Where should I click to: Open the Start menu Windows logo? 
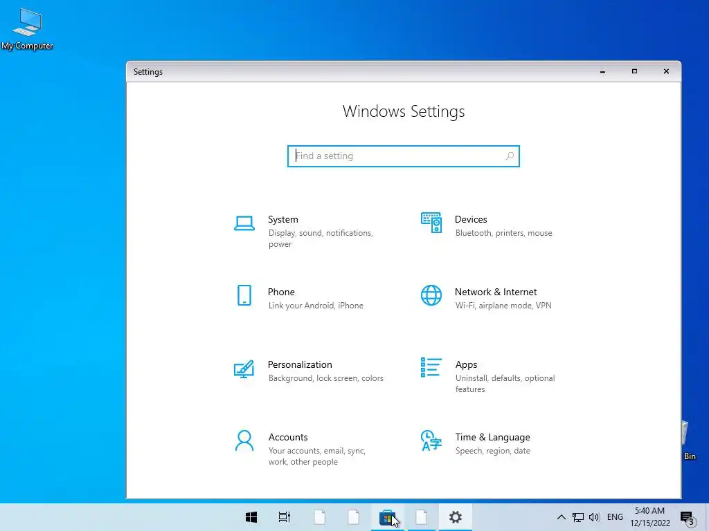tap(251, 517)
